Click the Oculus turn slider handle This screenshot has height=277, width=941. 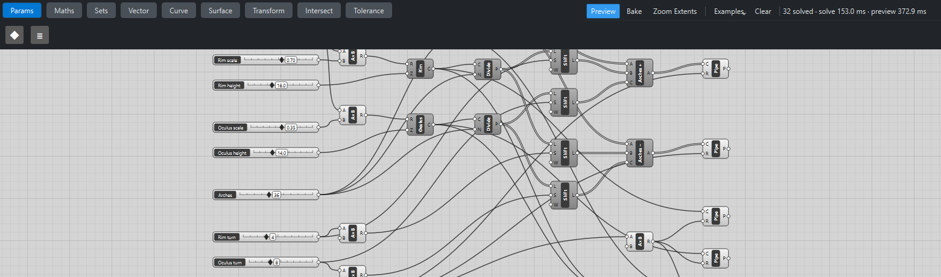[x=270, y=263]
